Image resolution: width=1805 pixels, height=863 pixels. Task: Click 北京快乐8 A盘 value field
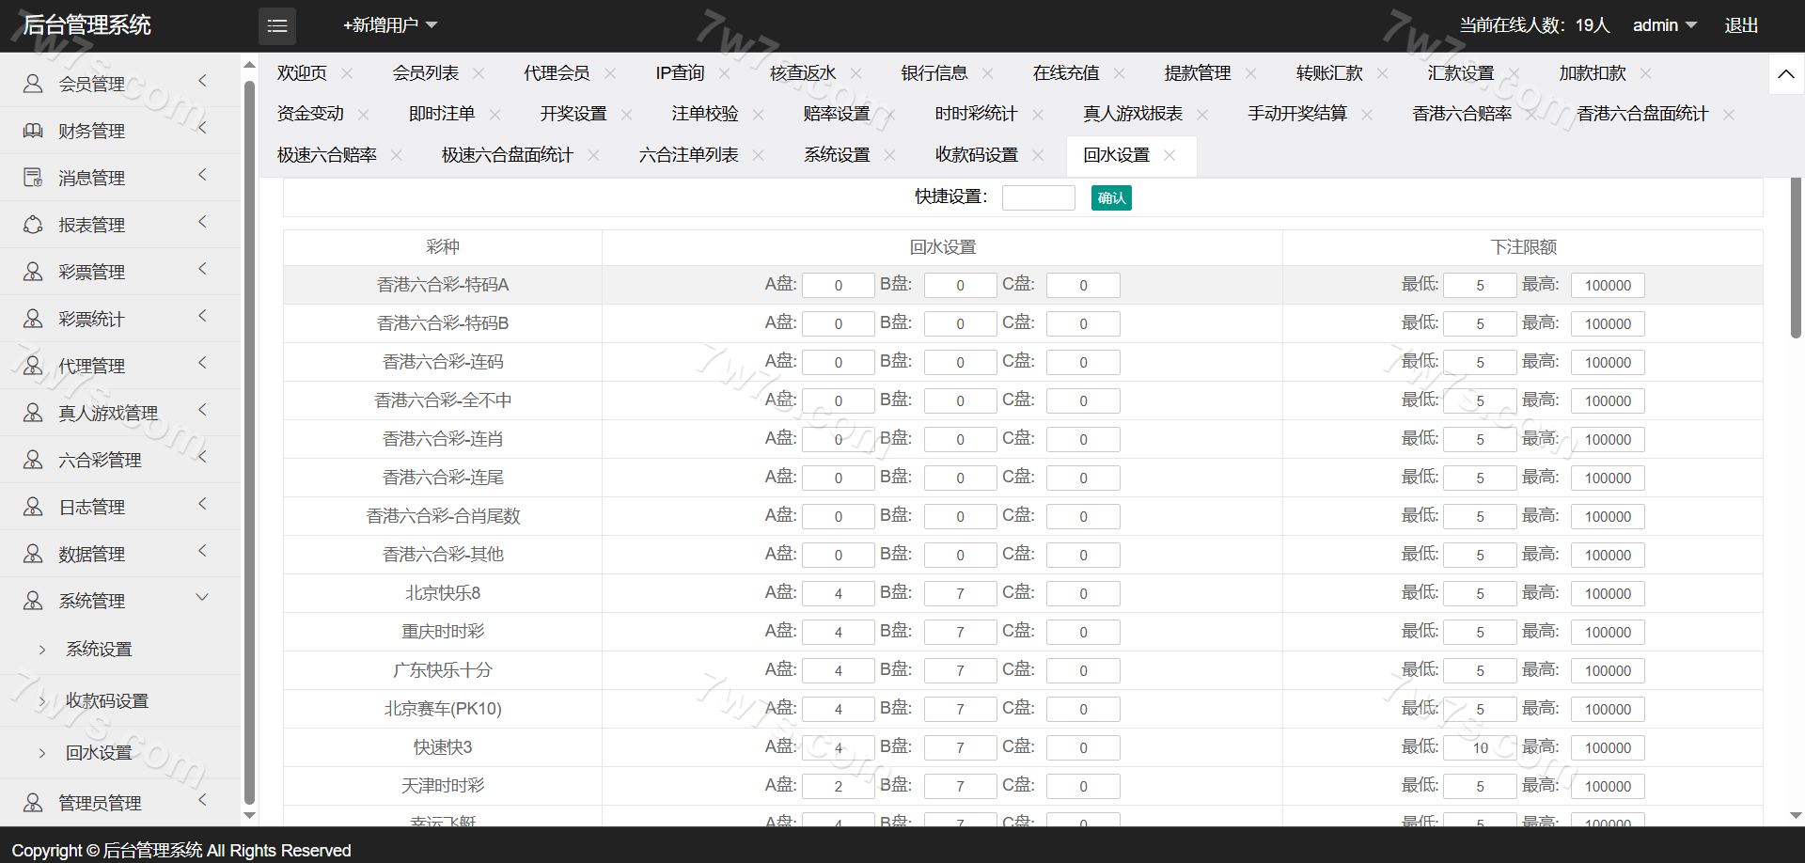(839, 594)
